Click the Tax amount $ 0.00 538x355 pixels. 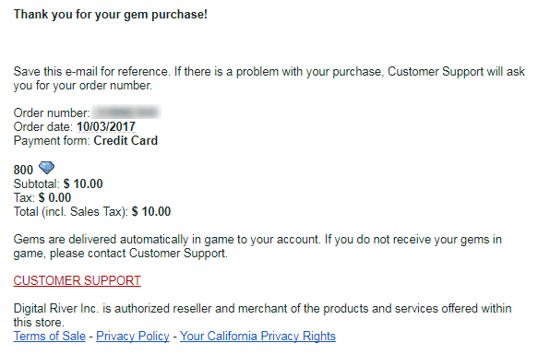pos(54,197)
